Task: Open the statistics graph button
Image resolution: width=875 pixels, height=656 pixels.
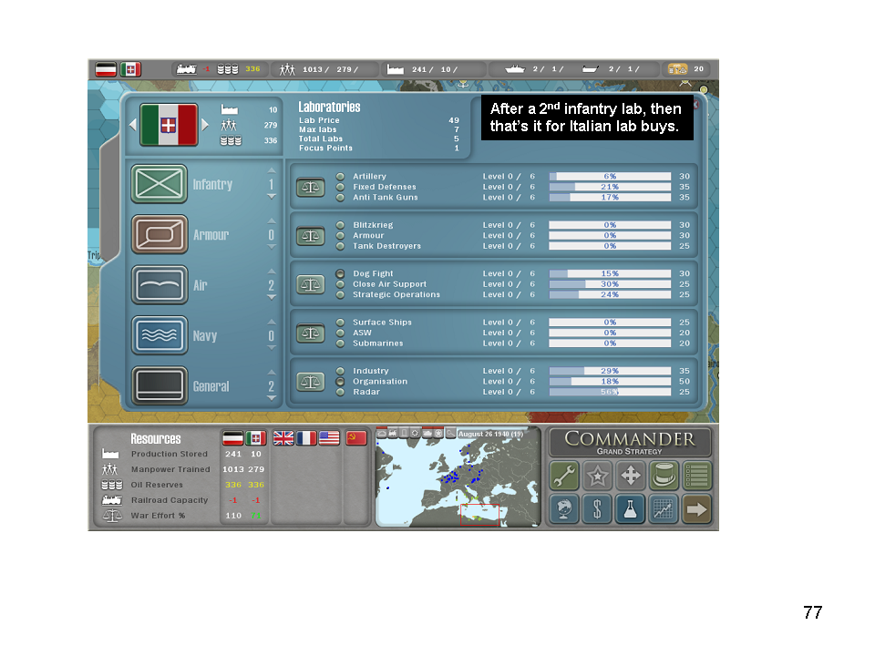Action: pyautogui.click(x=664, y=508)
